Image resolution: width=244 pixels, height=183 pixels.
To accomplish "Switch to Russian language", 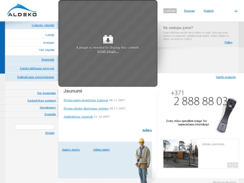I will click(189, 11).
